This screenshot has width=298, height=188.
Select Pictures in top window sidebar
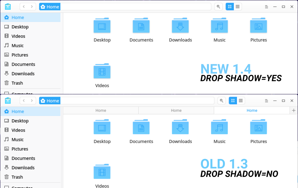[x=30, y=55]
